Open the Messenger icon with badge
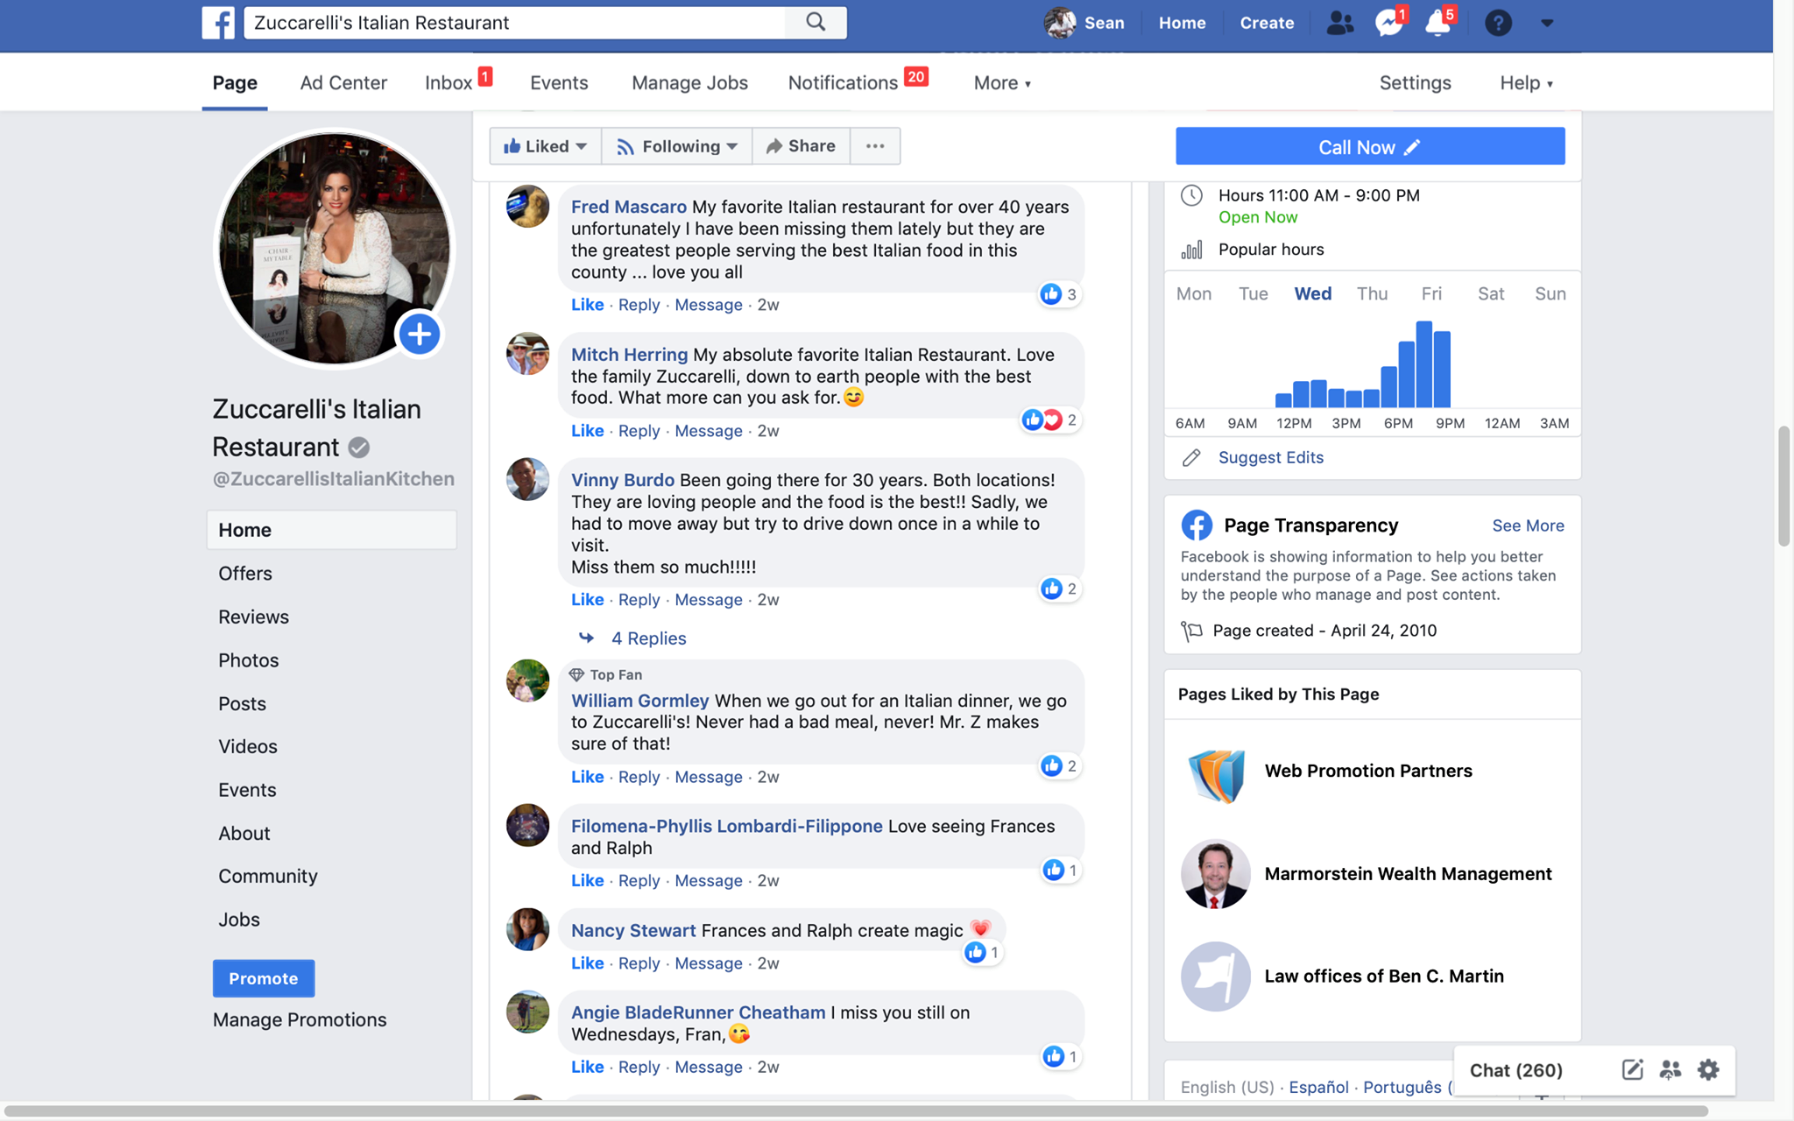The width and height of the screenshot is (1794, 1121). pyautogui.click(x=1390, y=21)
